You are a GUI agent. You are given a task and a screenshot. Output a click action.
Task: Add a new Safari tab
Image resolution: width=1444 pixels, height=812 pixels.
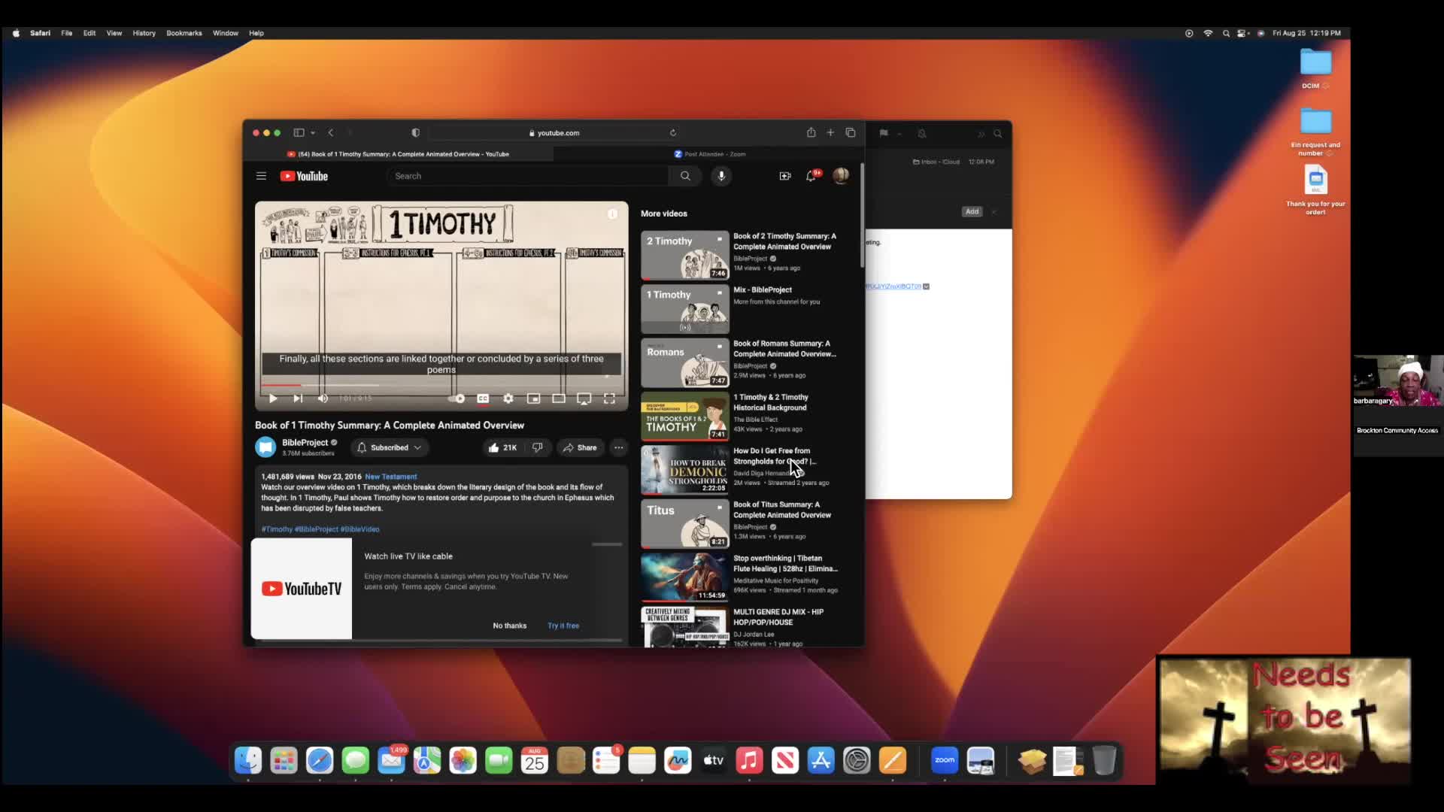(830, 133)
